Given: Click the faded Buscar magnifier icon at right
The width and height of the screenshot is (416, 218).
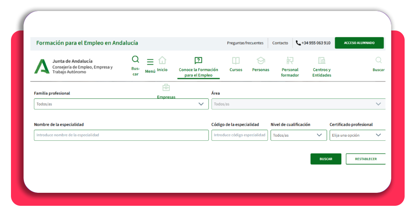Looking at the screenshot, I should pyautogui.click(x=379, y=60).
